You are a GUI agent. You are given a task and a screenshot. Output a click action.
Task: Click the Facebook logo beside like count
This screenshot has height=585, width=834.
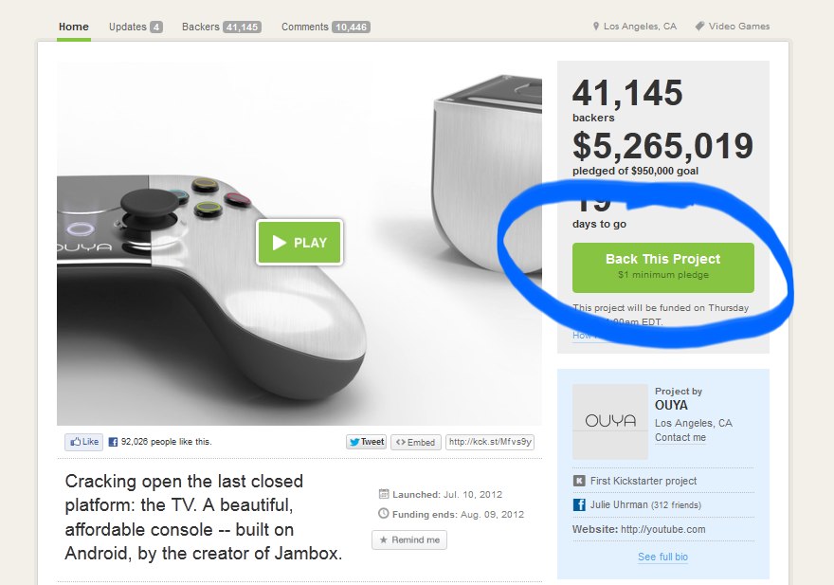(113, 442)
